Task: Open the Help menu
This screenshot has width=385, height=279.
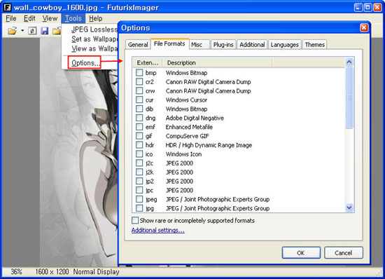Action: (x=95, y=18)
